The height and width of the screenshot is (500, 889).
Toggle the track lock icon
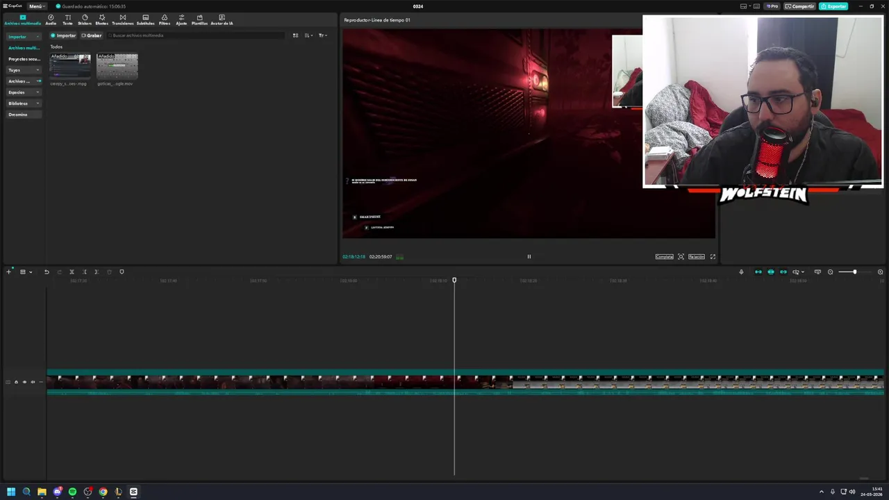16,382
